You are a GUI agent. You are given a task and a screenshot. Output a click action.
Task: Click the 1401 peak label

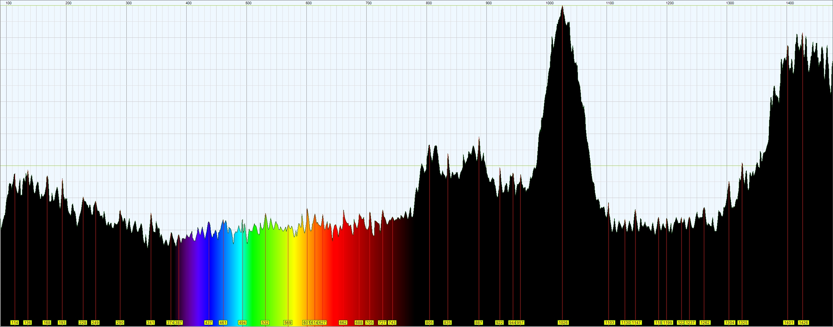pyautogui.click(x=789, y=323)
